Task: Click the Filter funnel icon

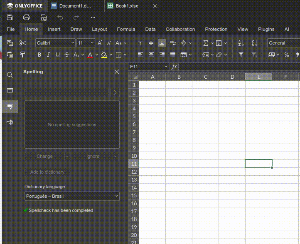Action: pyautogui.click(x=241, y=55)
